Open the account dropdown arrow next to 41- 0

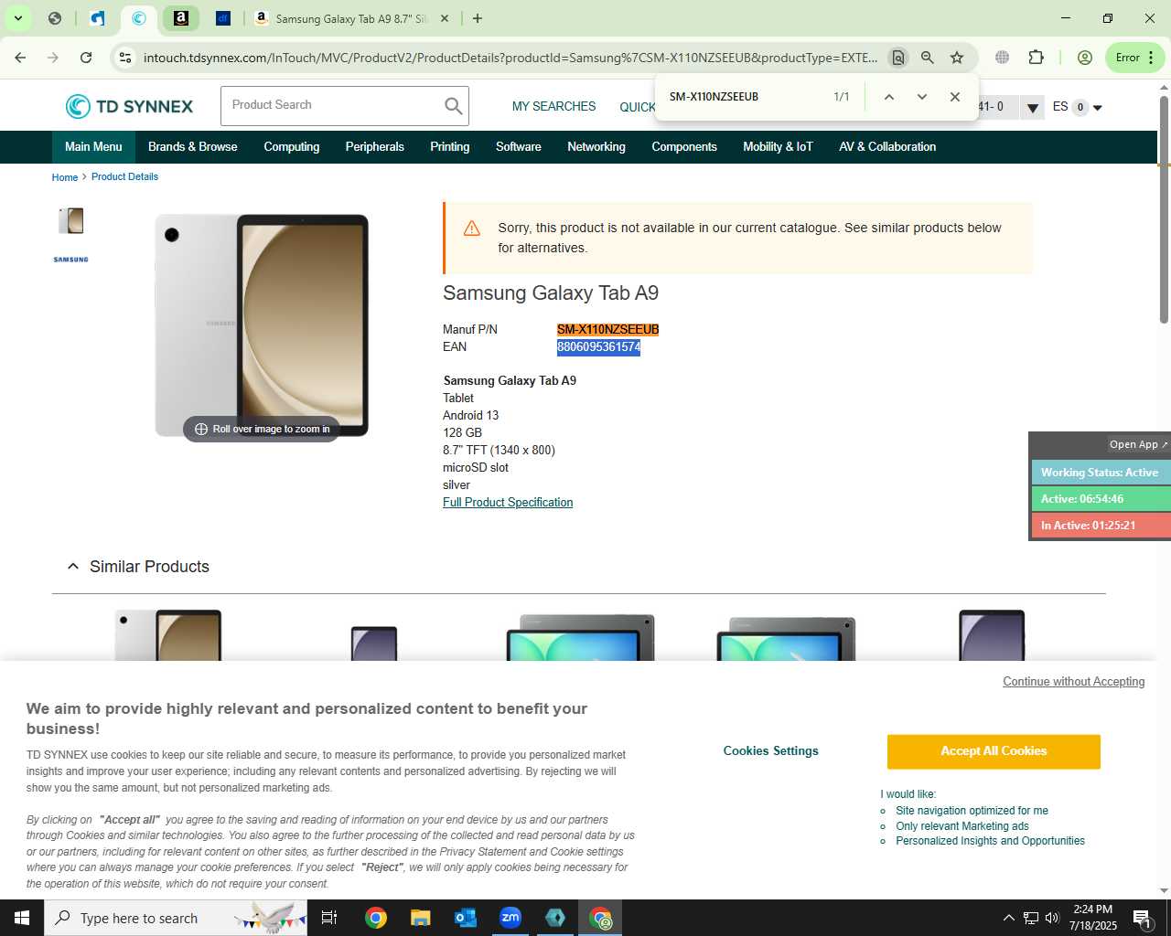point(1032,108)
